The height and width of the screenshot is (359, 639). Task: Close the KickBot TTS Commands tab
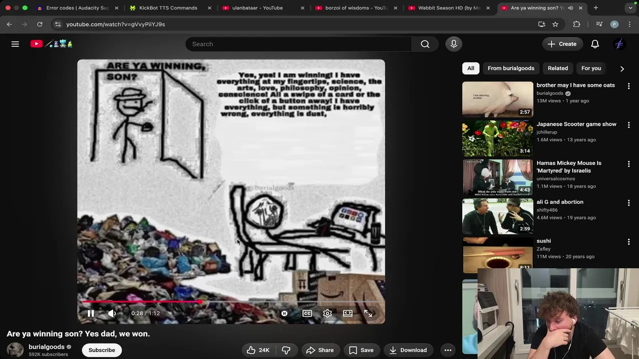coord(209,8)
